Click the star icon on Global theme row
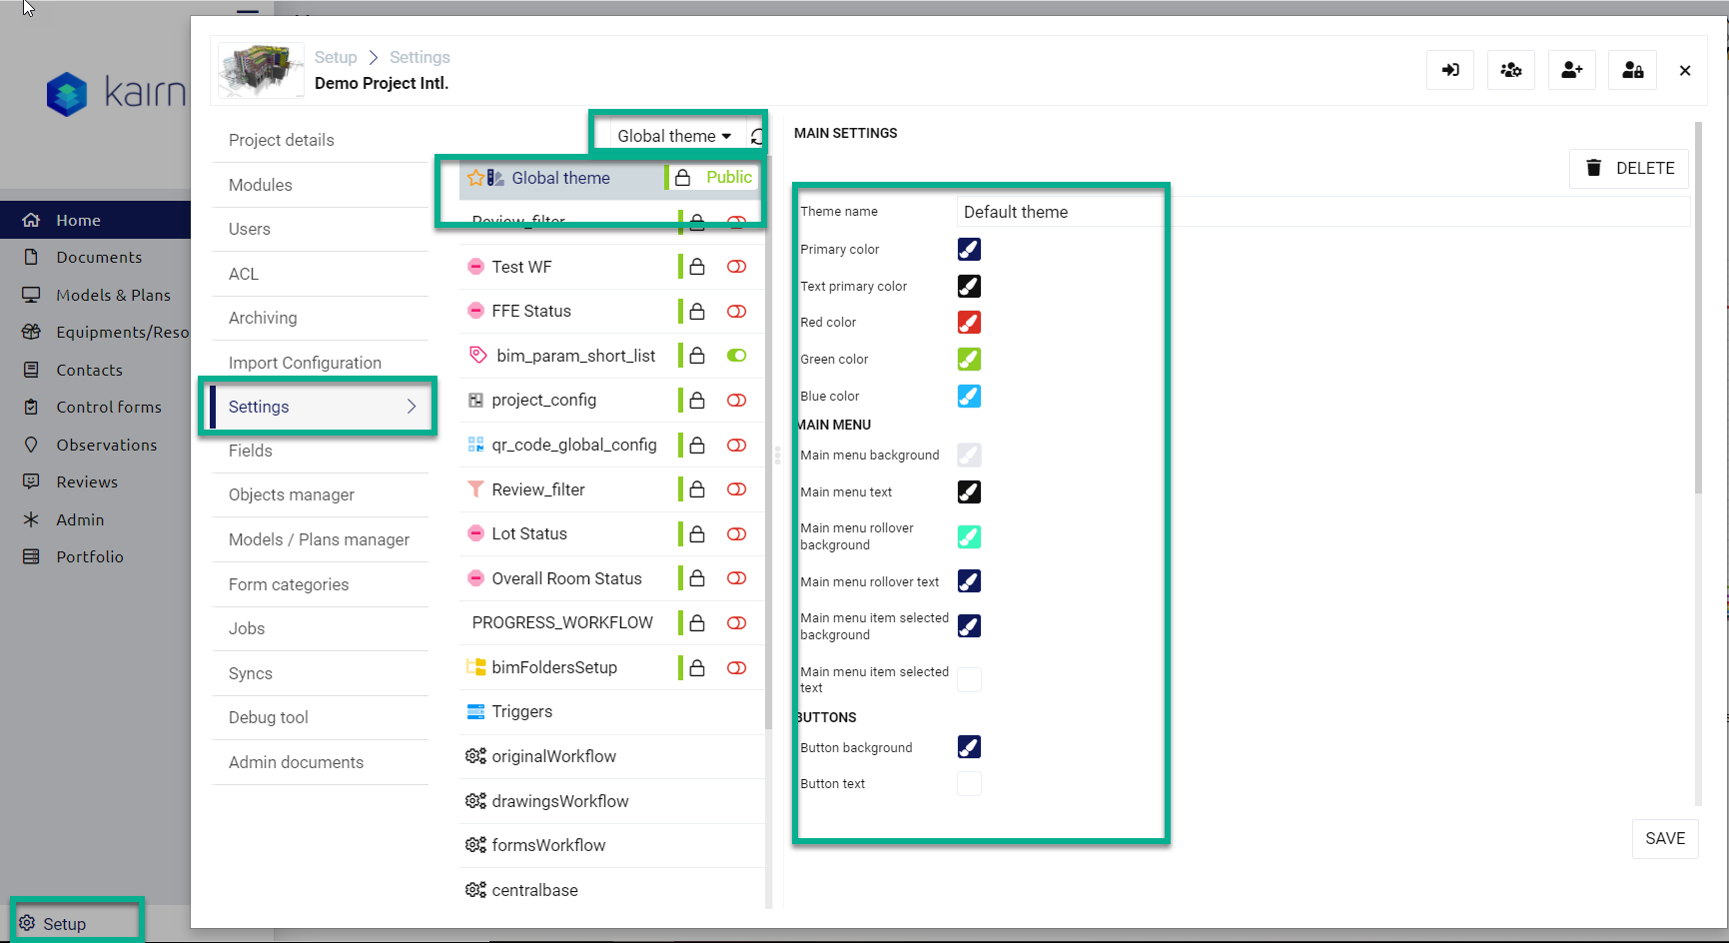1729x943 pixels. pos(475,178)
